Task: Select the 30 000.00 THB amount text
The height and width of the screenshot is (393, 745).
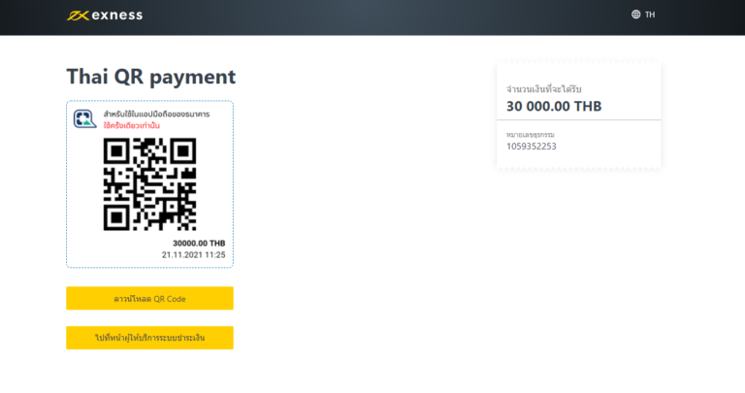Action: click(554, 106)
